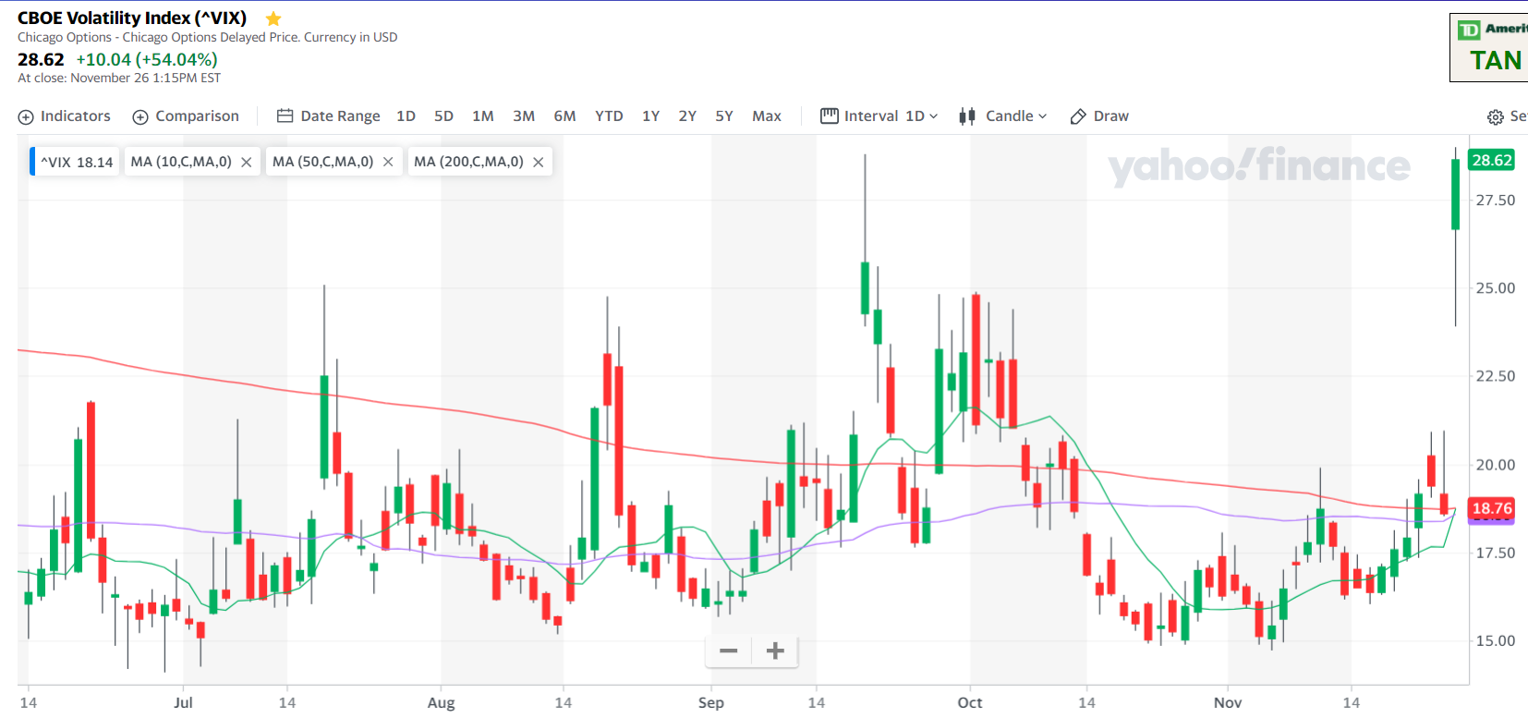
Task: Activate the Draw tool
Action: tap(1099, 116)
